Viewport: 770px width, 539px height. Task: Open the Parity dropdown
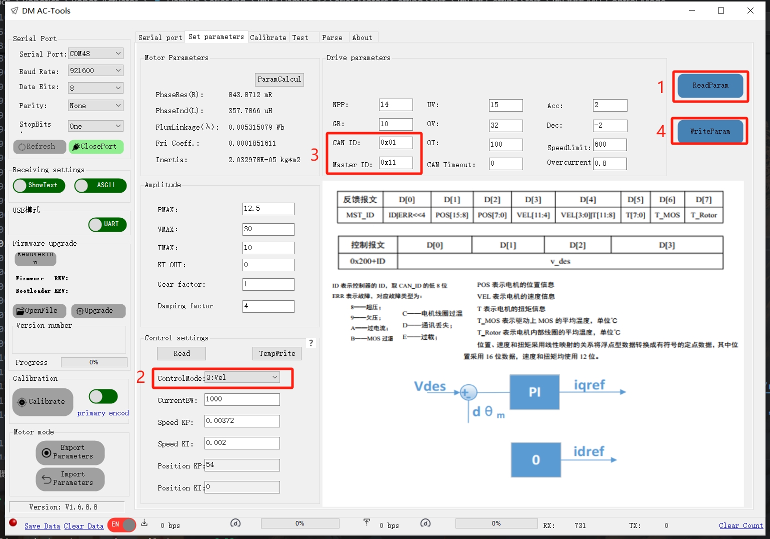coord(95,106)
